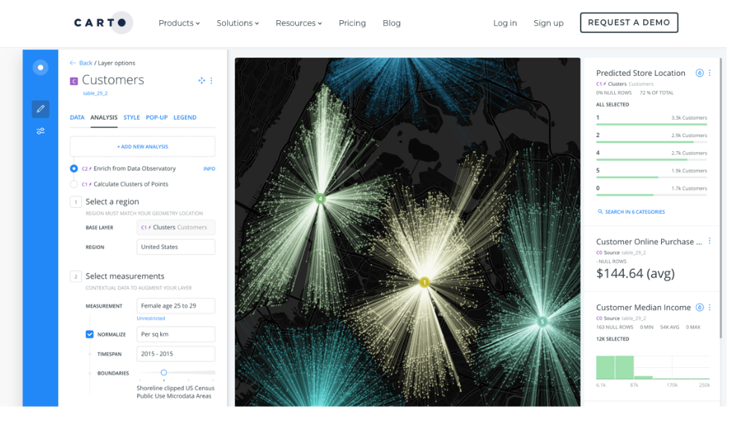
Task: Select the Calculate Clusters of Points radio
Action: (x=74, y=184)
